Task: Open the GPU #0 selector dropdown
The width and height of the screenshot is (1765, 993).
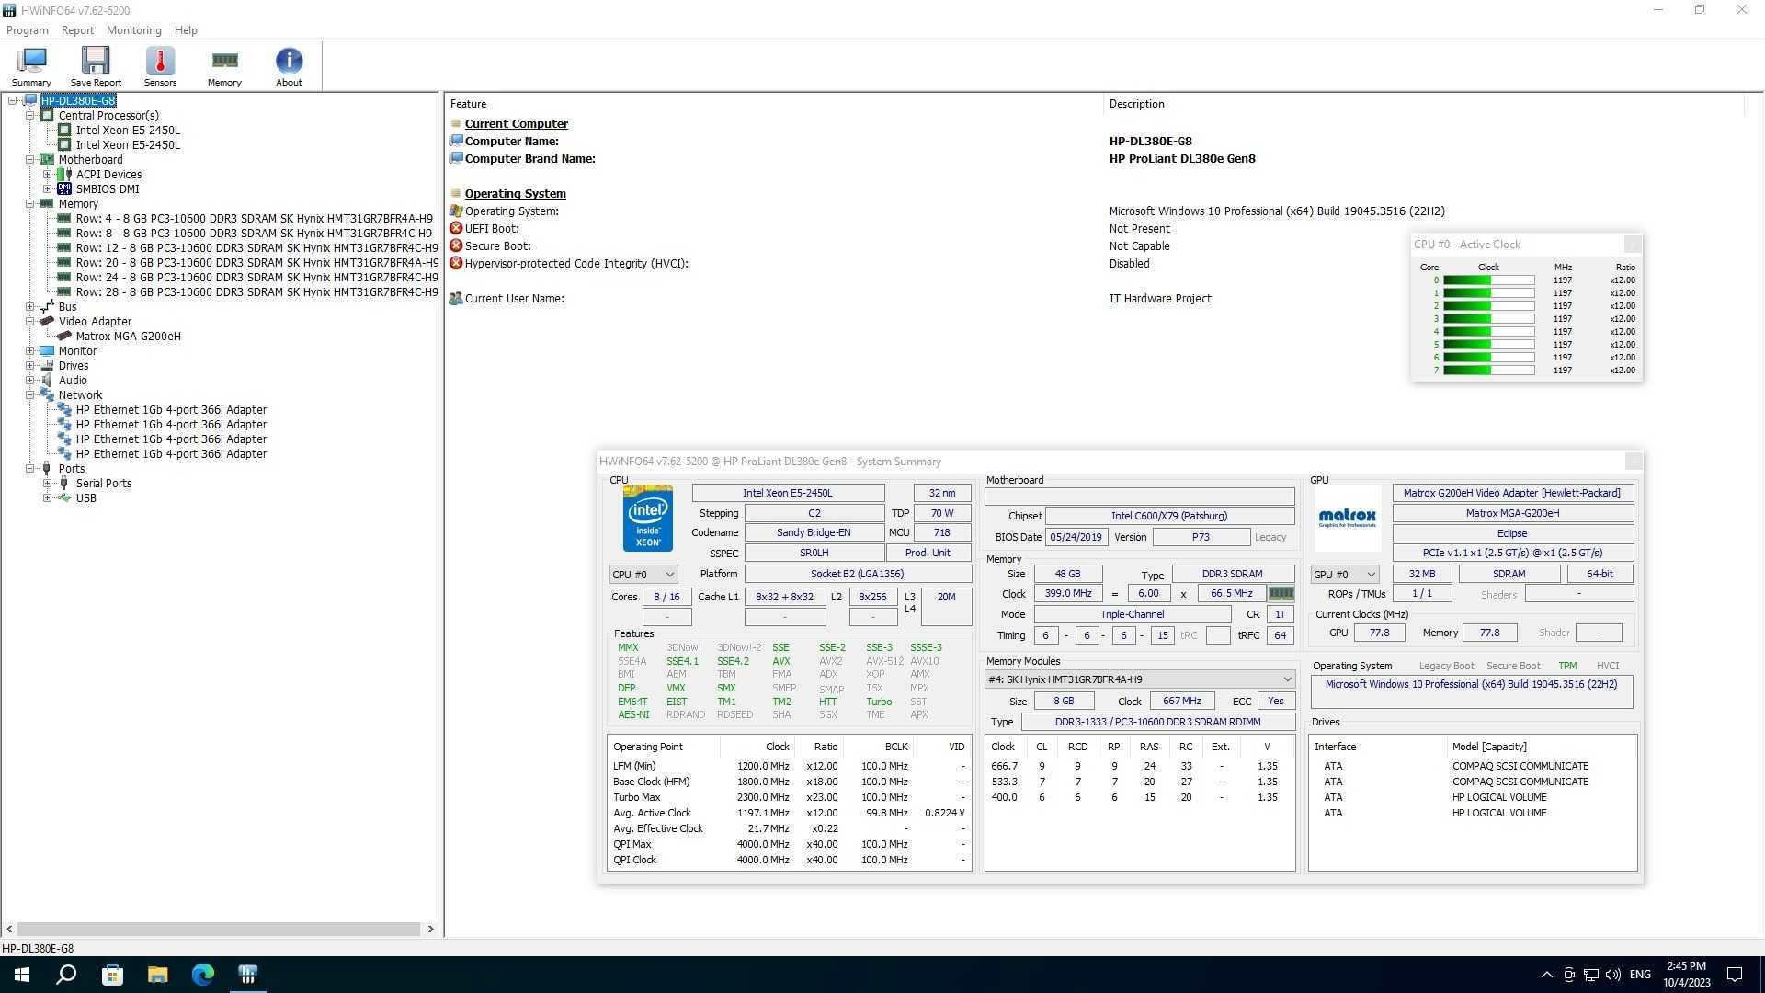Action: (x=1345, y=575)
